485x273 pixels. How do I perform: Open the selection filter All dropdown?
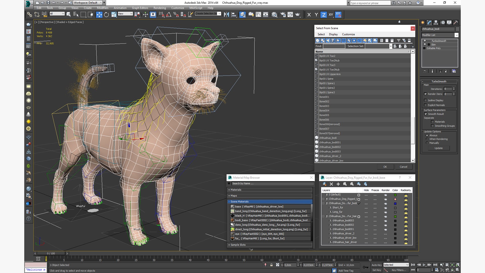click(57, 14)
